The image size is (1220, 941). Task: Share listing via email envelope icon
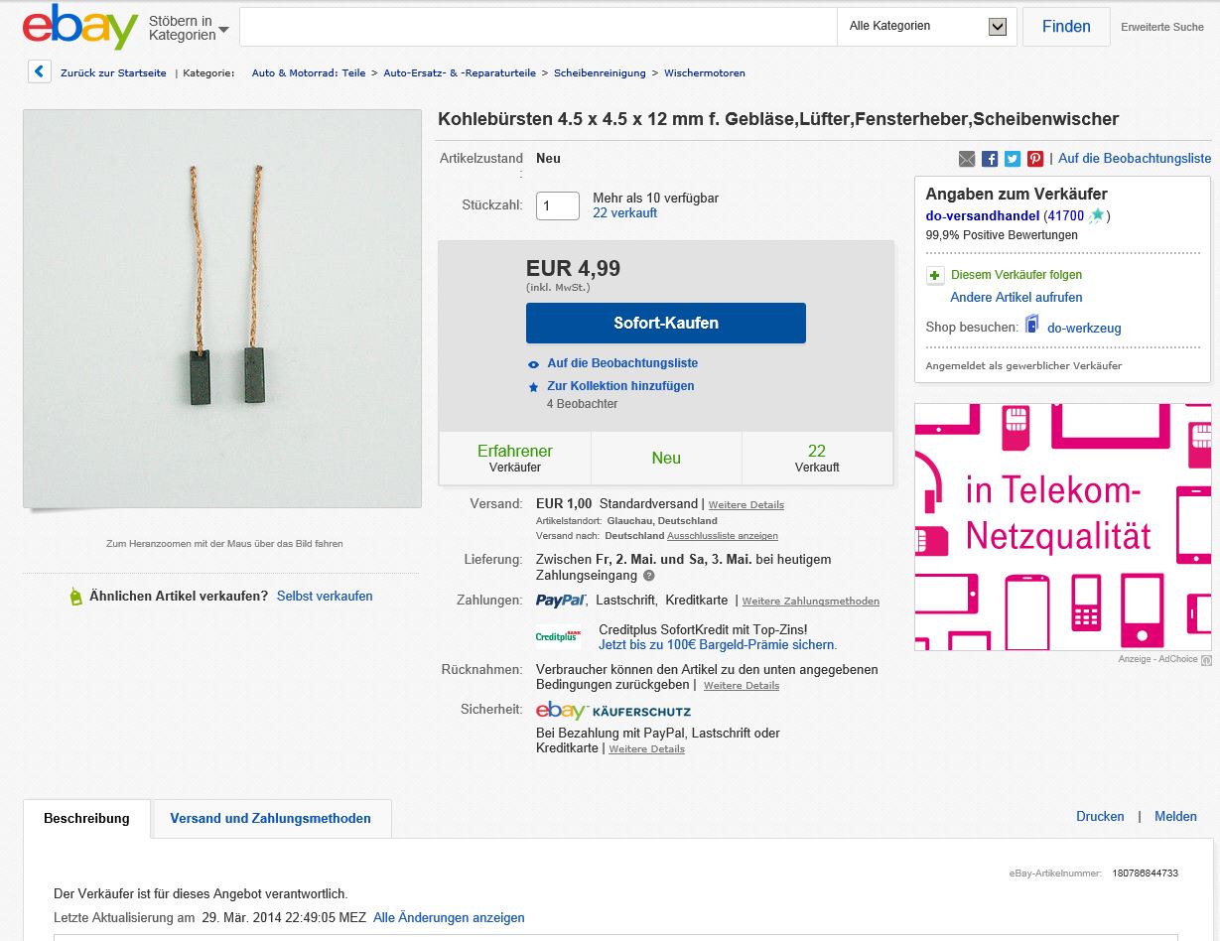(x=967, y=159)
